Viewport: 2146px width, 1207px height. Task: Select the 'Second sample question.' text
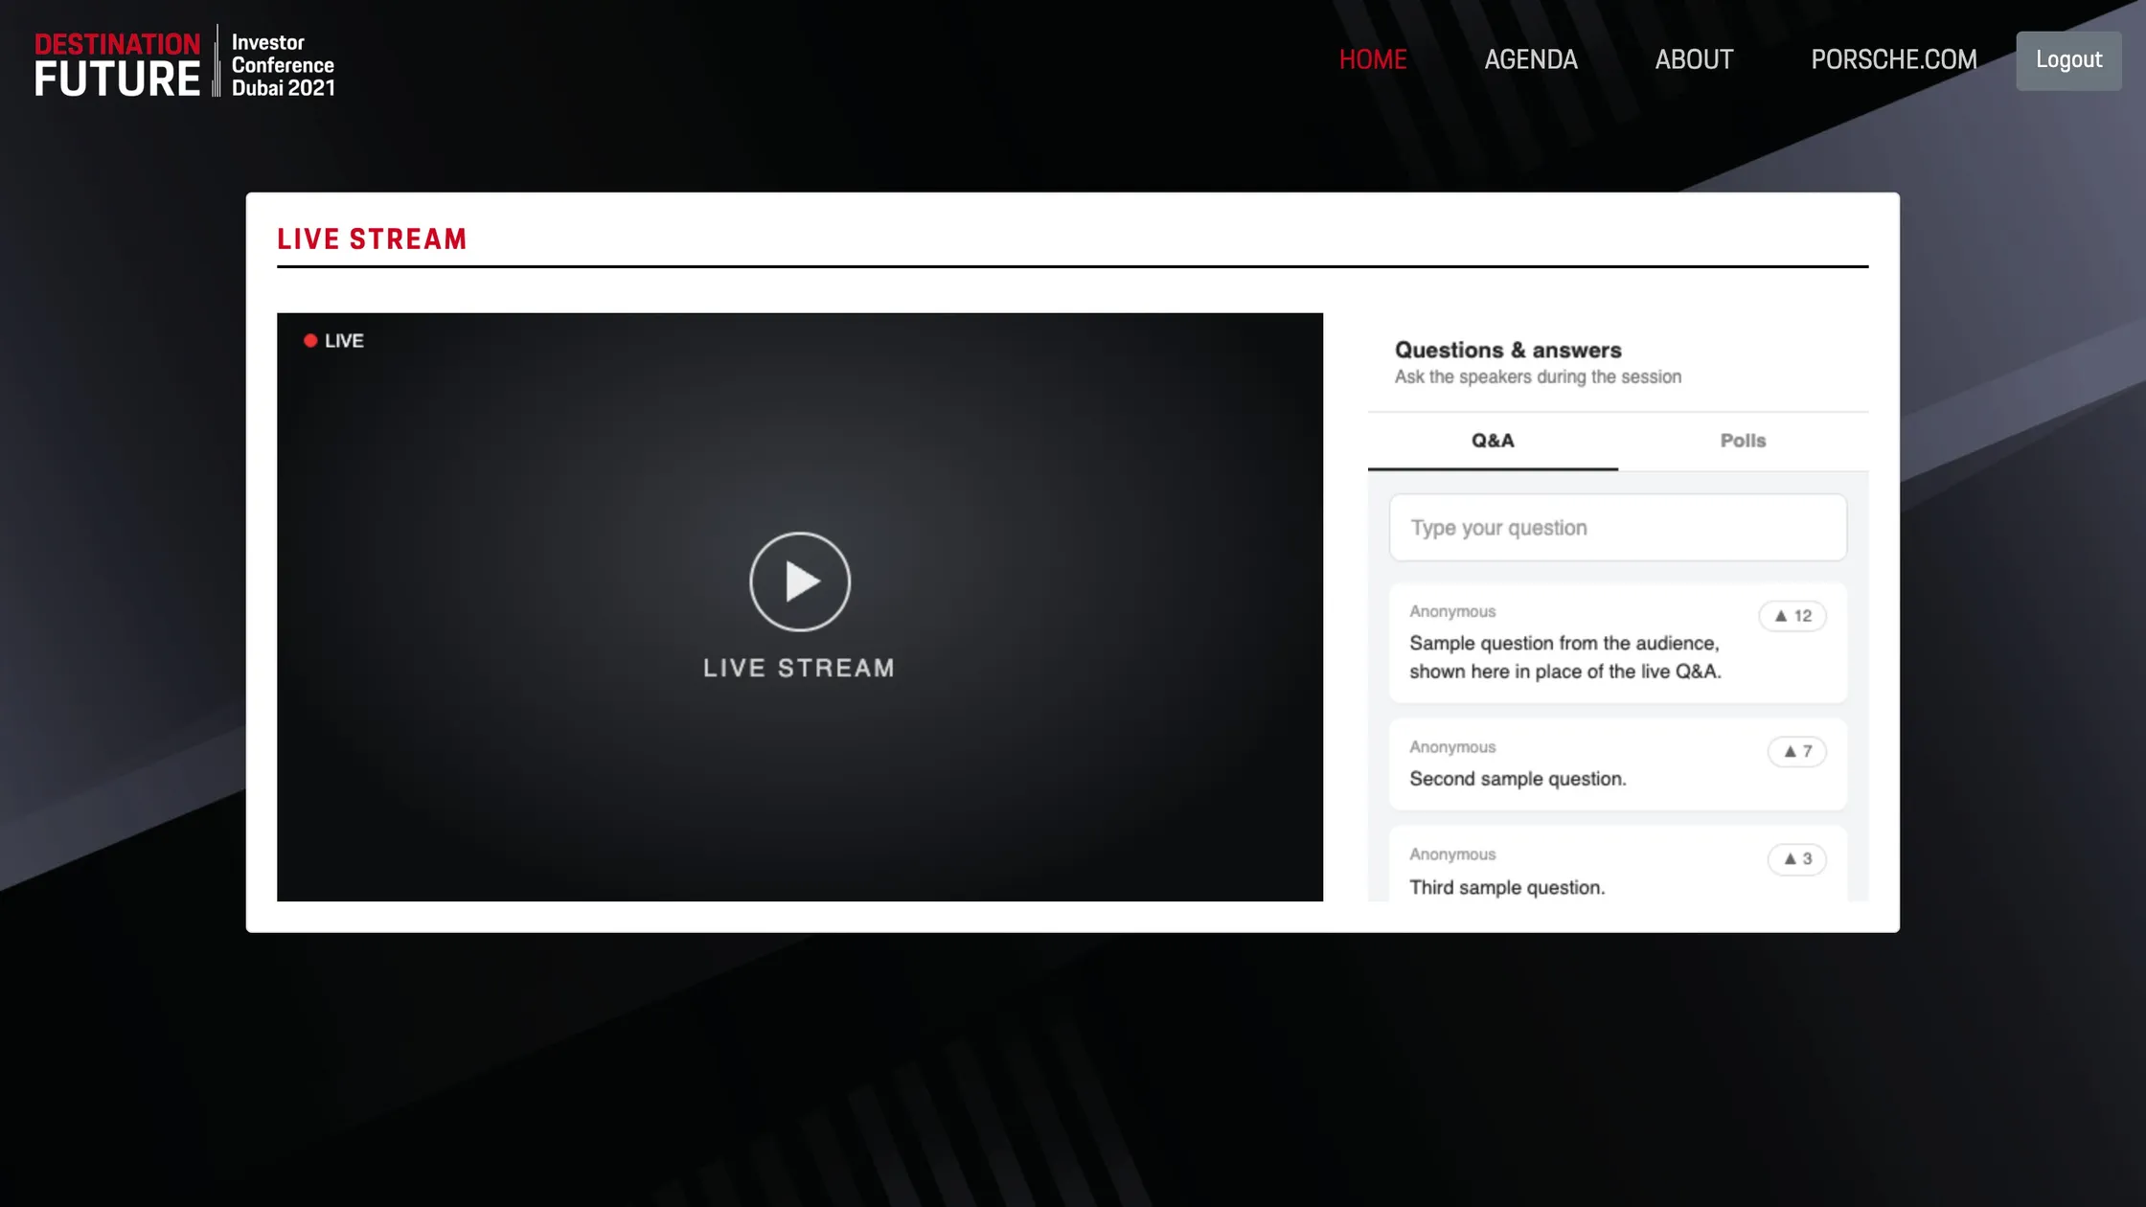tap(1518, 779)
